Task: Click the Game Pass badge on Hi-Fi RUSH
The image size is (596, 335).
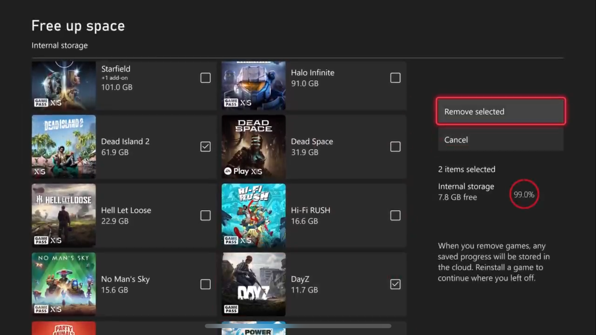Action: [x=231, y=241]
